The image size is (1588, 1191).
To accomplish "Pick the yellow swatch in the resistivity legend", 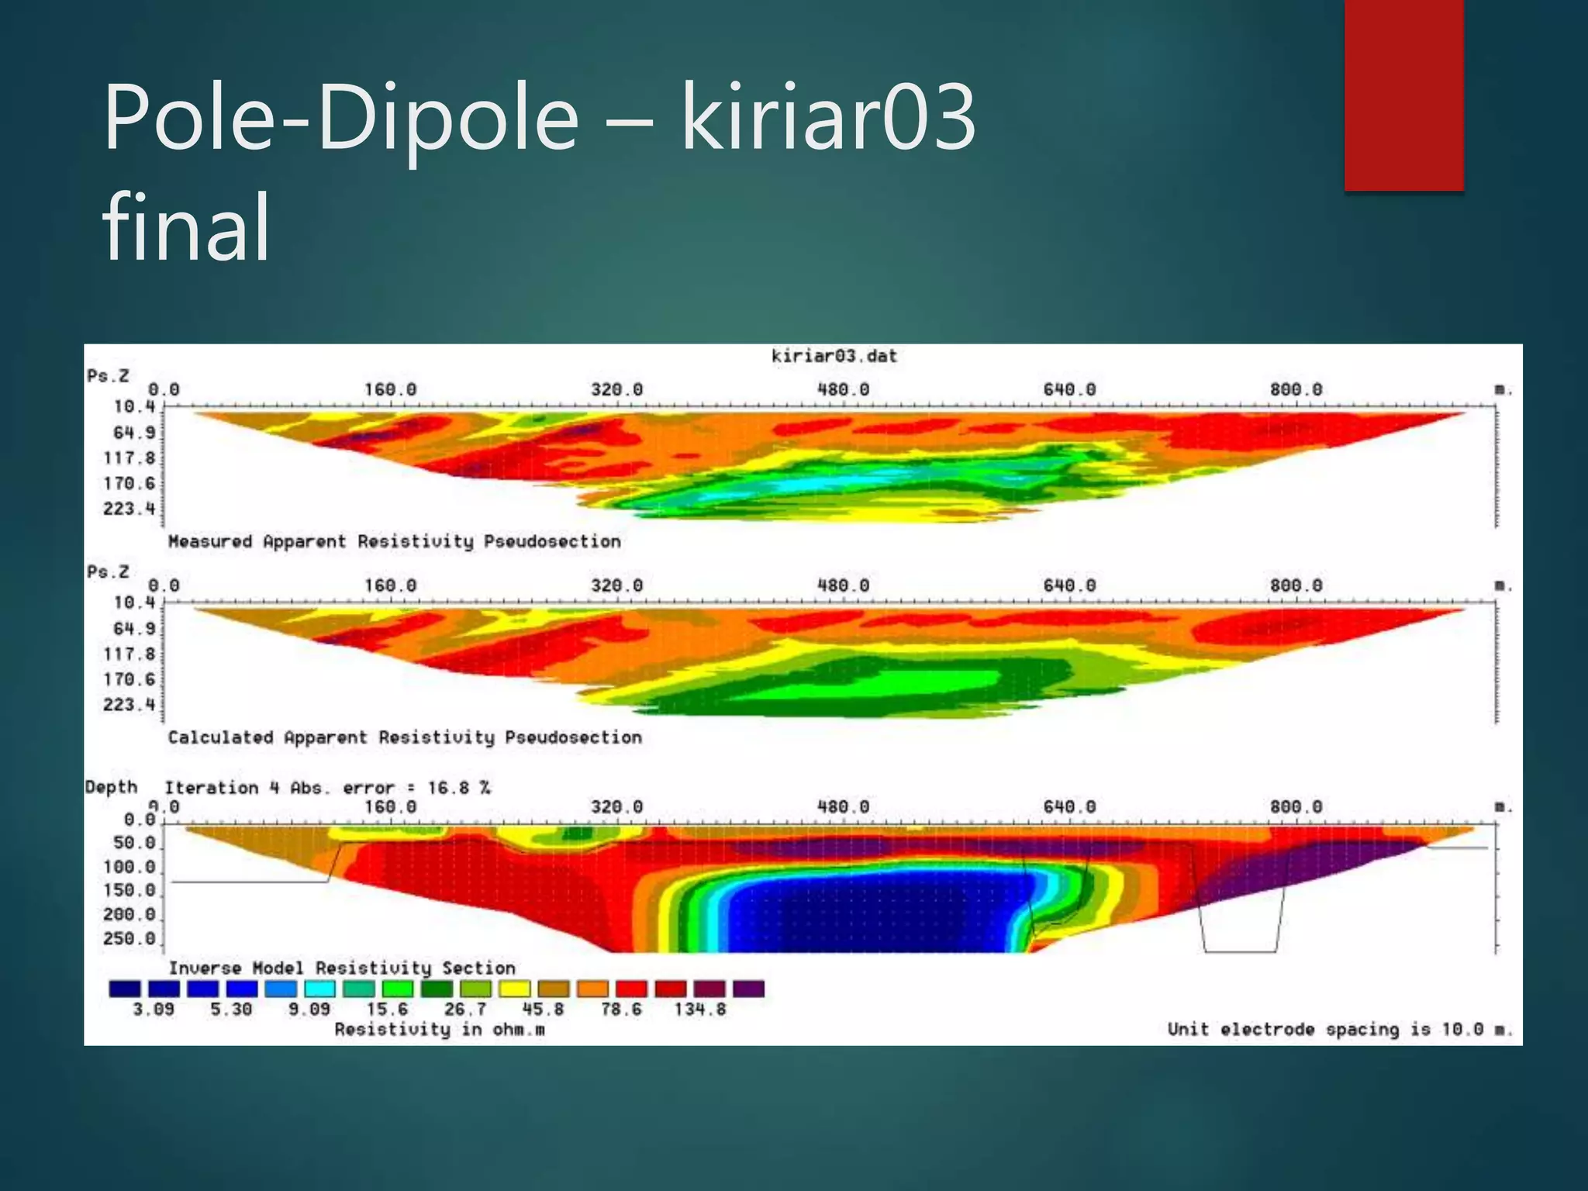I will (x=515, y=989).
